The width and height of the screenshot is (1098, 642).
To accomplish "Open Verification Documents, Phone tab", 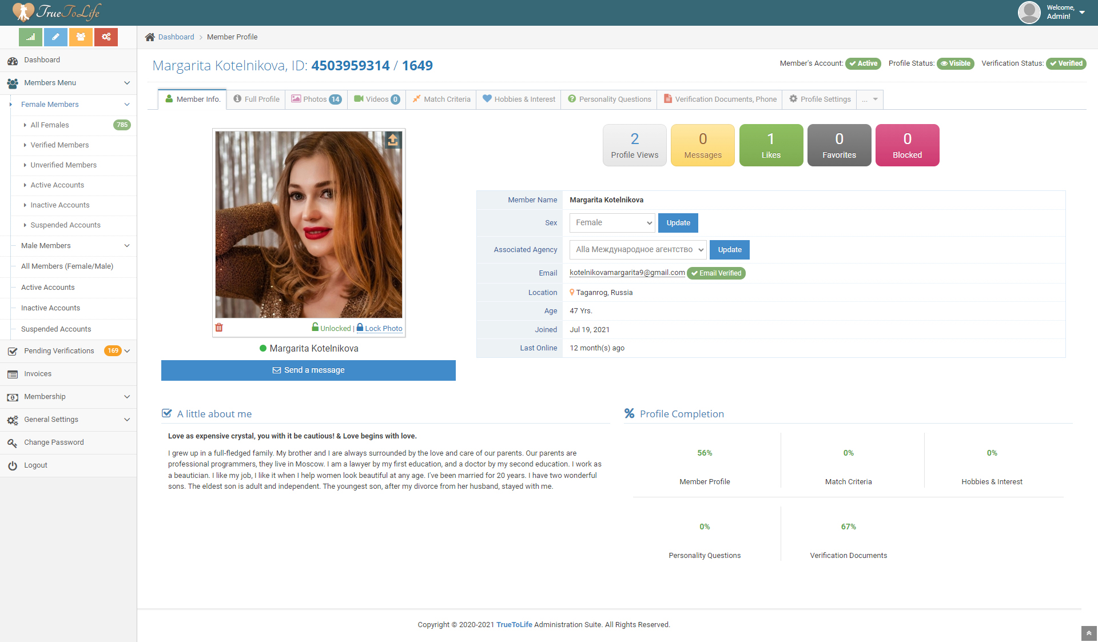I will point(720,99).
